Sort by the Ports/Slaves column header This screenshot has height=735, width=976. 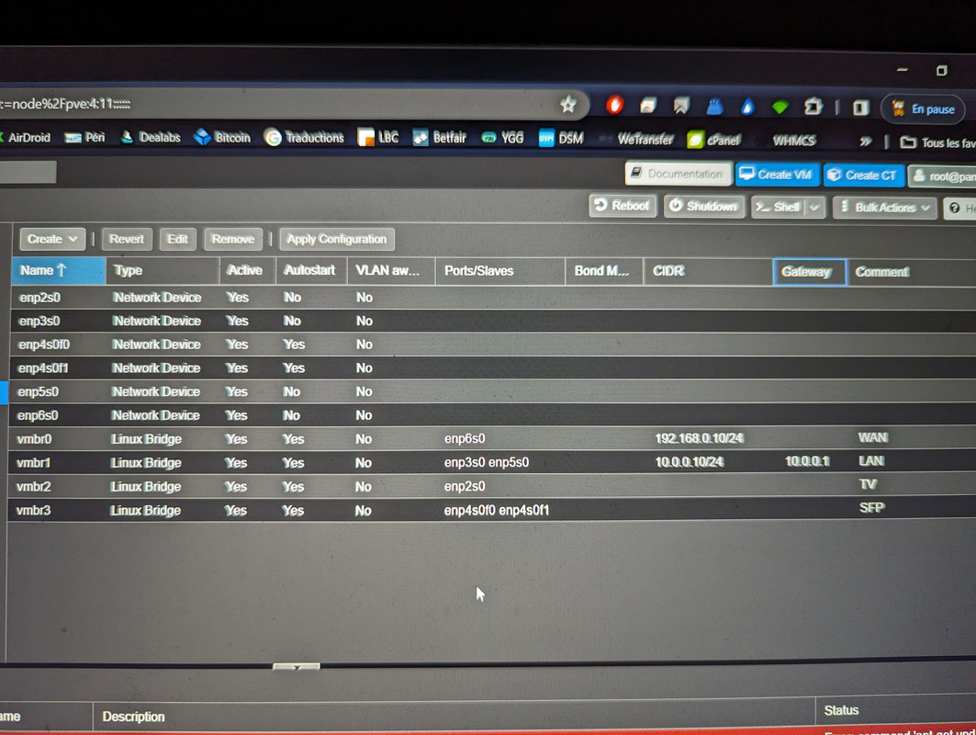point(500,271)
